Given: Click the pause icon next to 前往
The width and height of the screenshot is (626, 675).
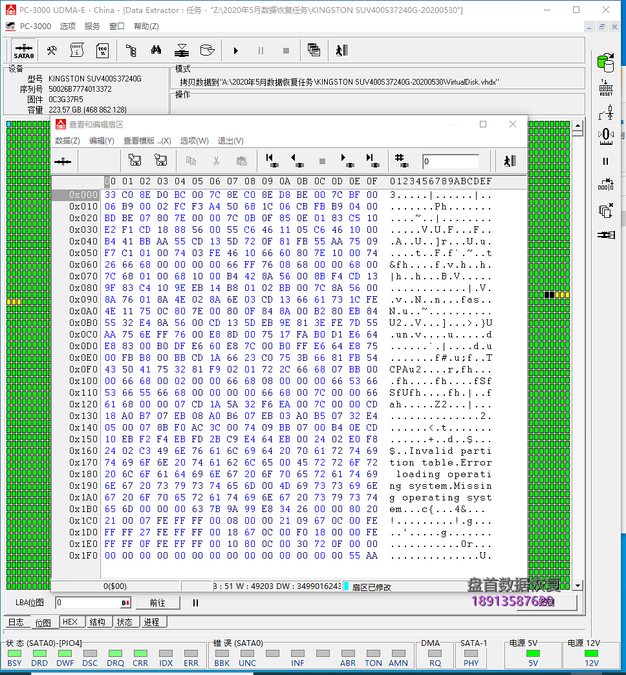Looking at the screenshot, I should point(195,603).
